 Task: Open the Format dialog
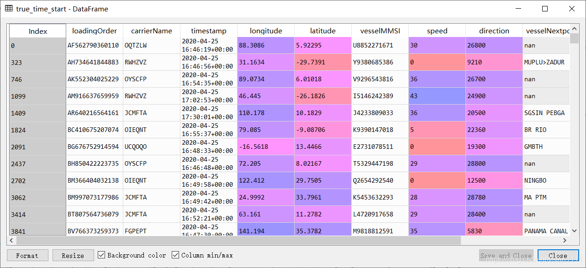point(27,255)
